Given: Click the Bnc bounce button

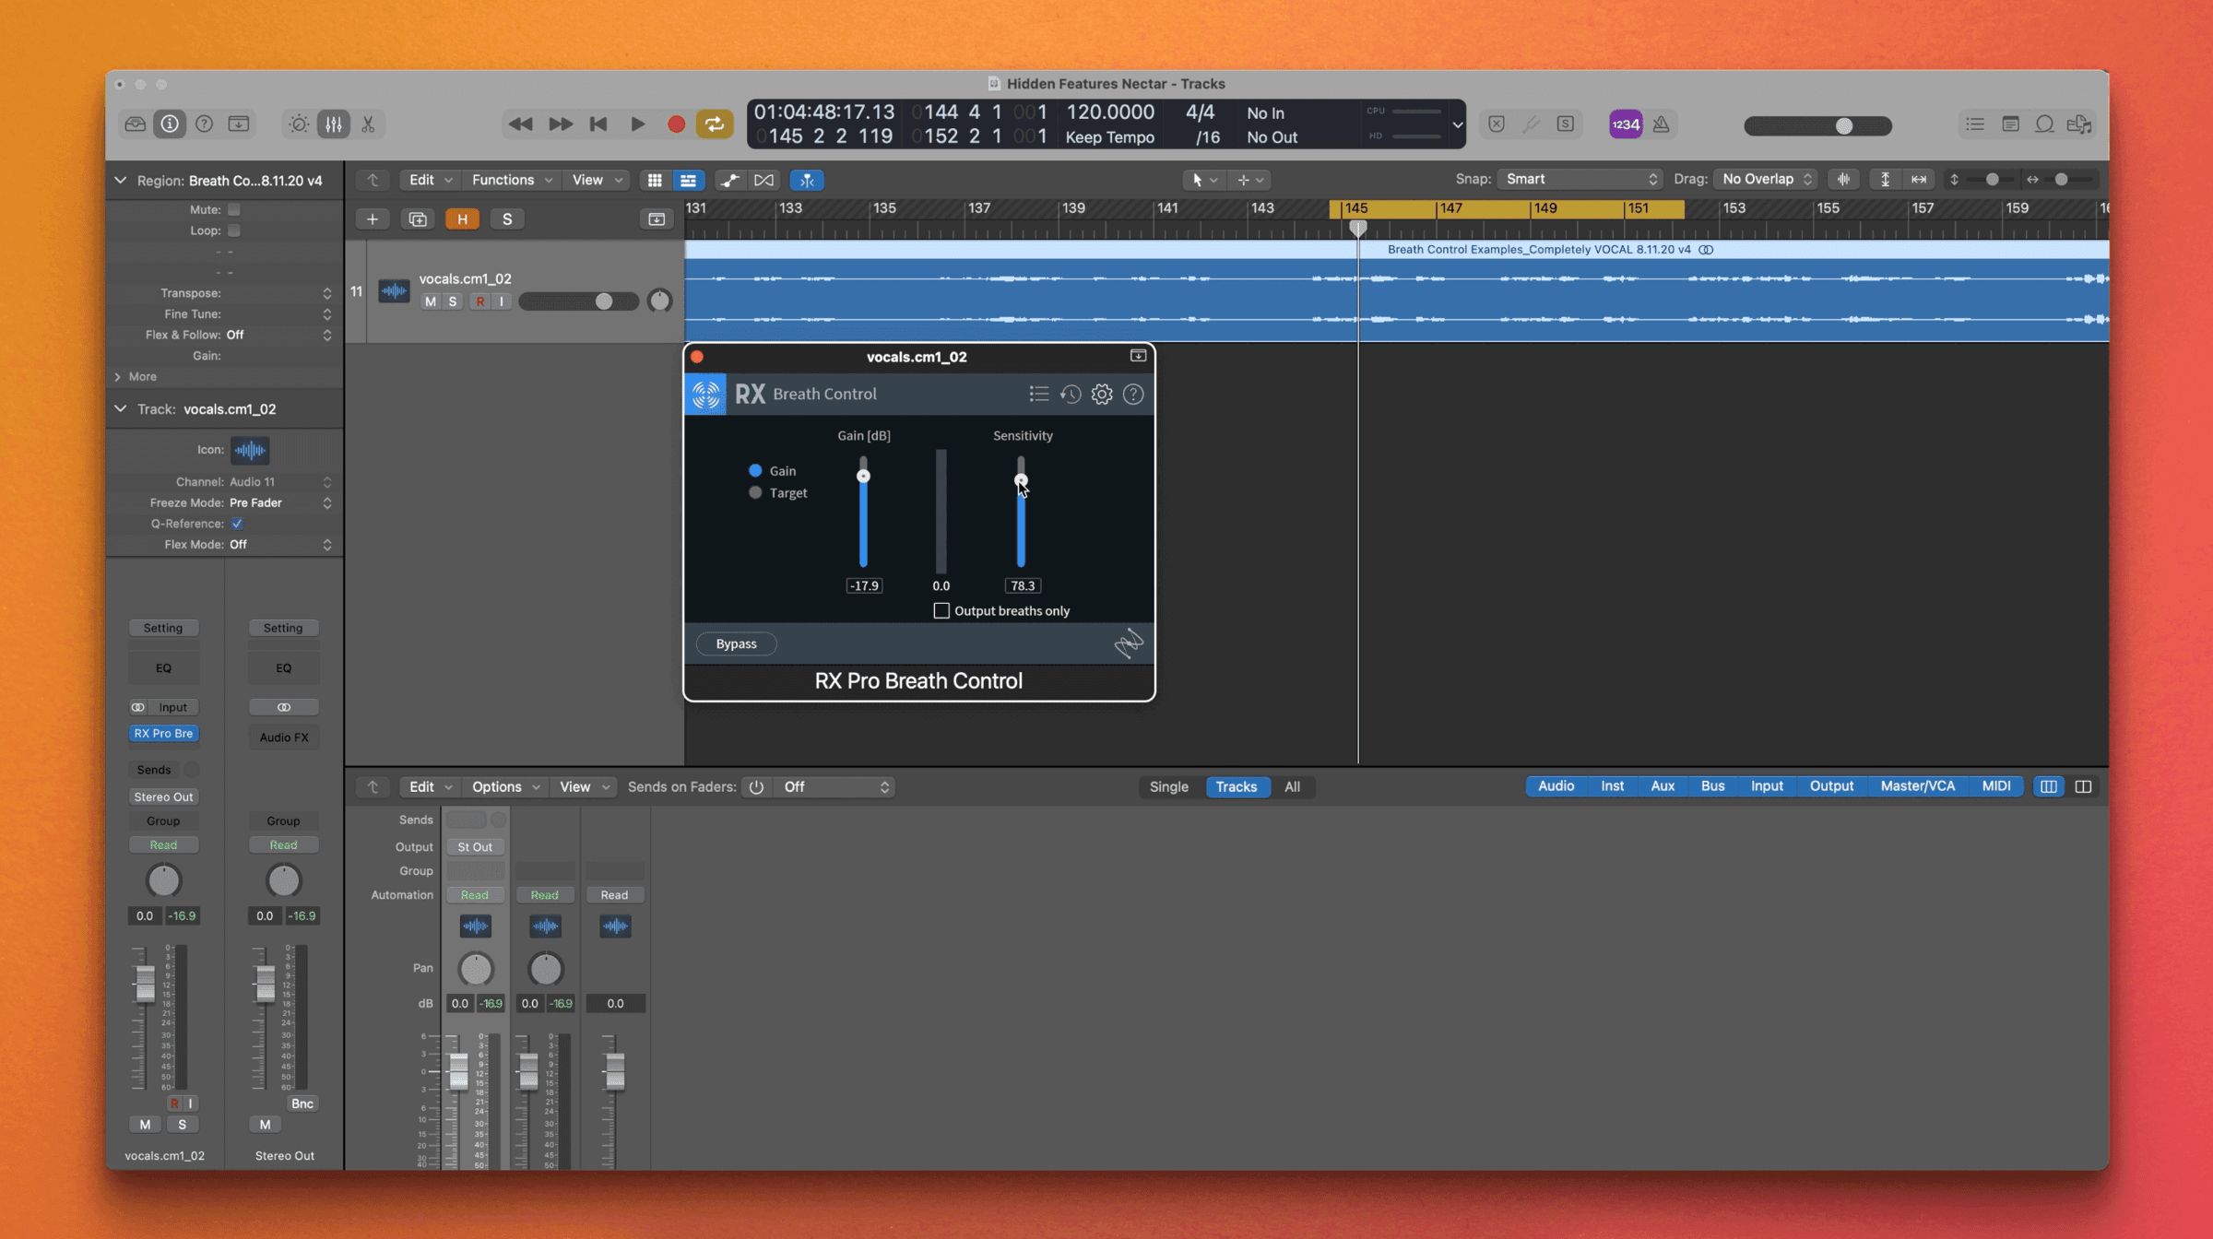Looking at the screenshot, I should (302, 1104).
